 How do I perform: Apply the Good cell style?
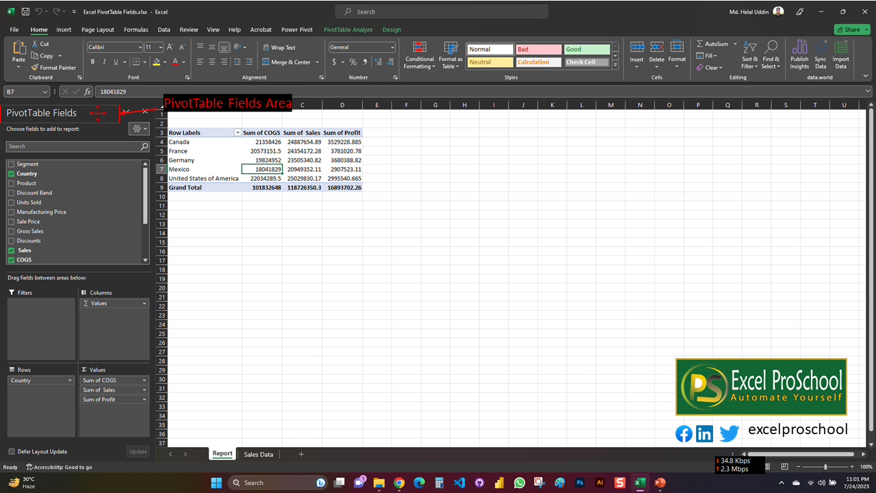[x=587, y=49]
